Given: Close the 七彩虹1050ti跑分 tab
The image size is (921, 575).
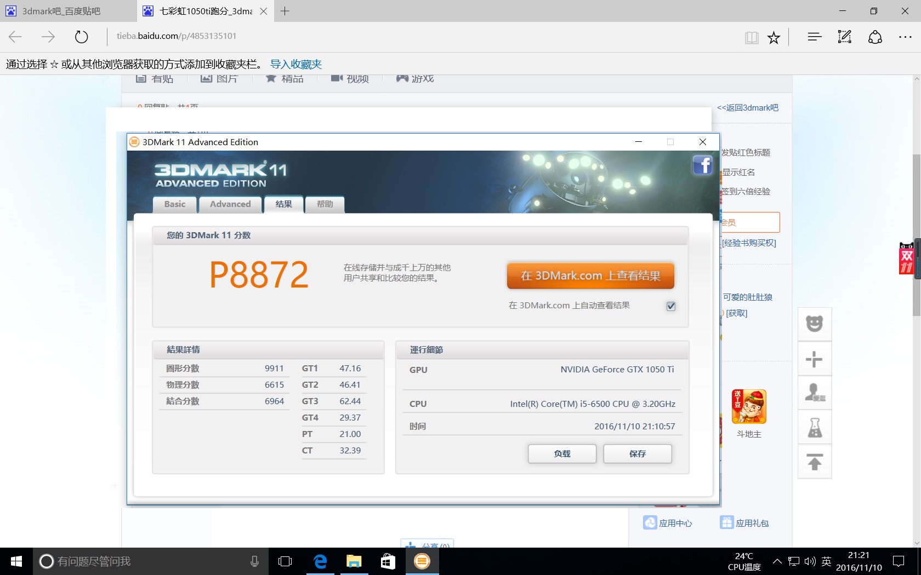Looking at the screenshot, I should 264,12.
